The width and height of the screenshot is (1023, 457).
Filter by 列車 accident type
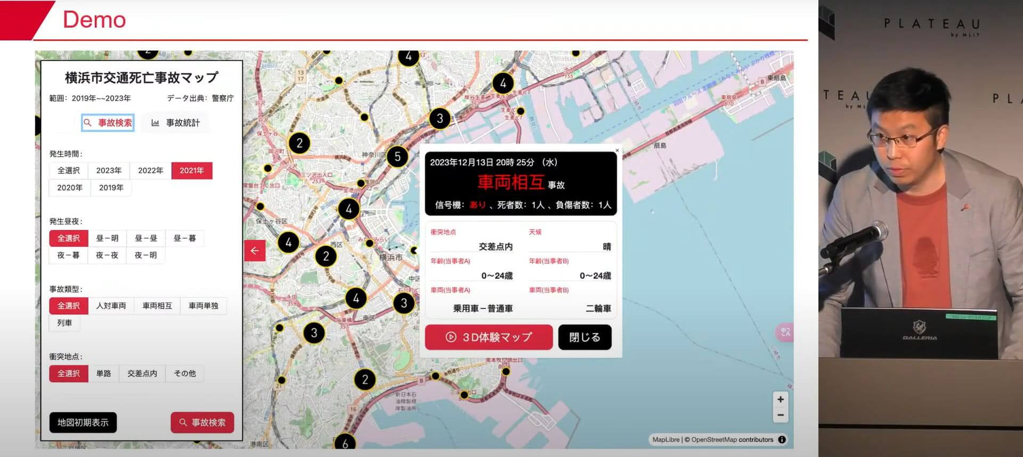pos(64,323)
